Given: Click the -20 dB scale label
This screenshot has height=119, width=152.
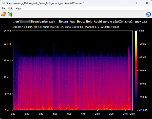Looking at the screenshot, I should (x=142, y=44).
